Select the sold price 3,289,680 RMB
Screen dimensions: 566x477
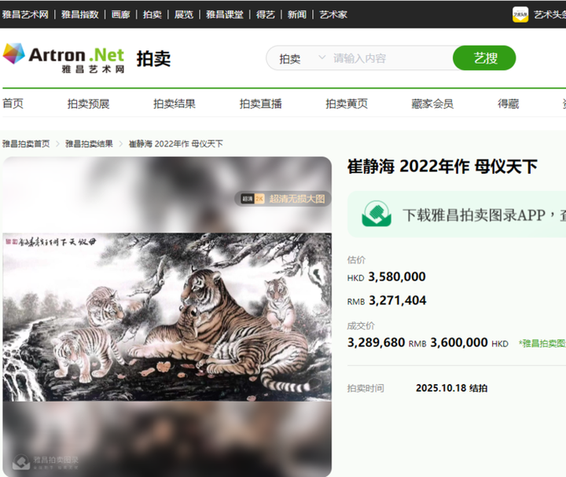[387, 343]
